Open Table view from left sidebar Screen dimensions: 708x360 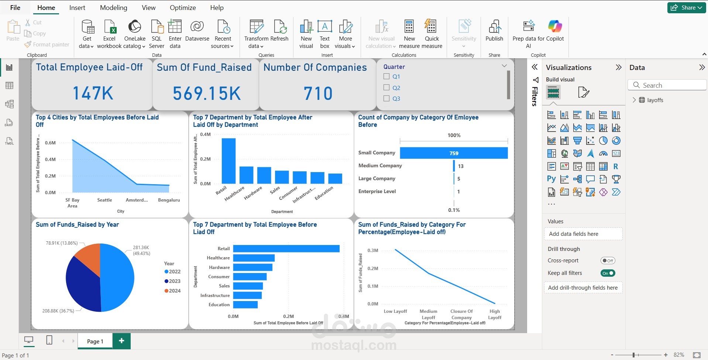(x=9, y=85)
